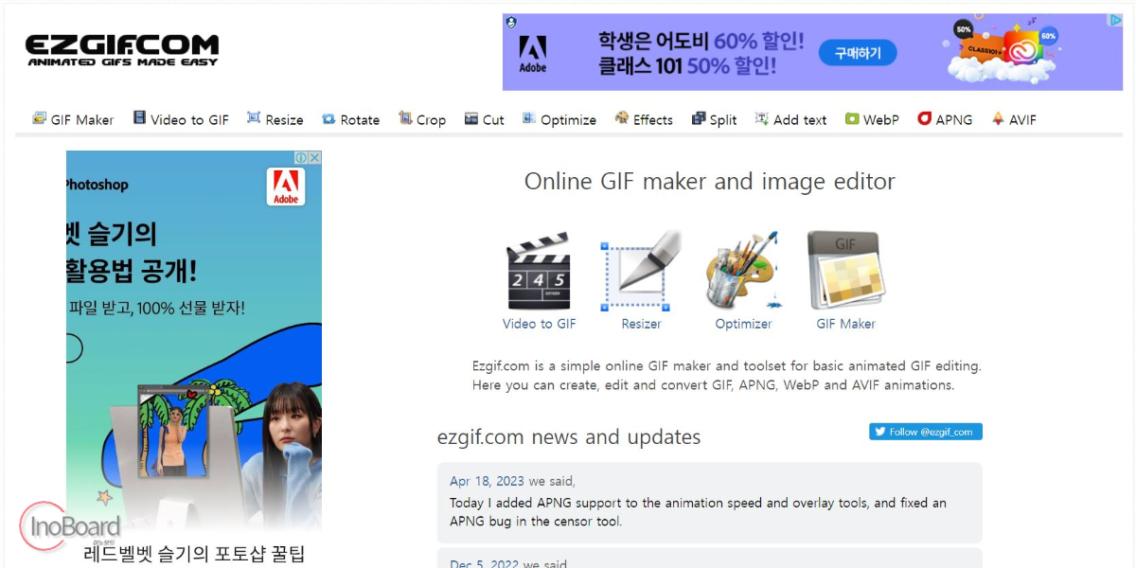The image size is (1136, 568).
Task: Select the Split menu item text
Action: point(723,120)
